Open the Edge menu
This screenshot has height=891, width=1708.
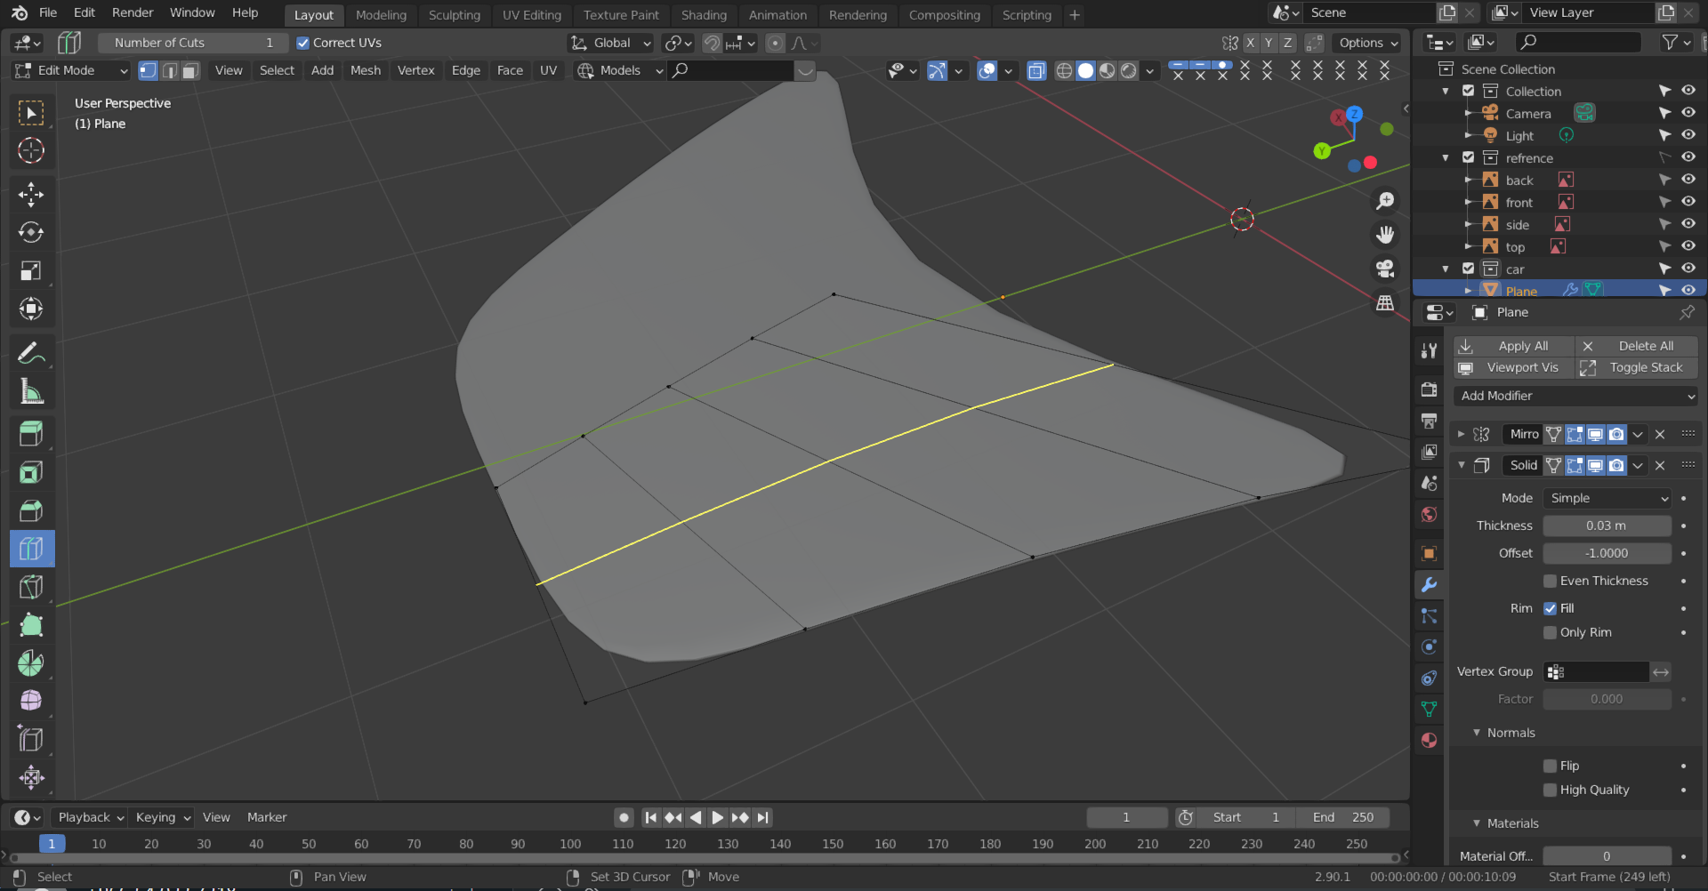[465, 70]
